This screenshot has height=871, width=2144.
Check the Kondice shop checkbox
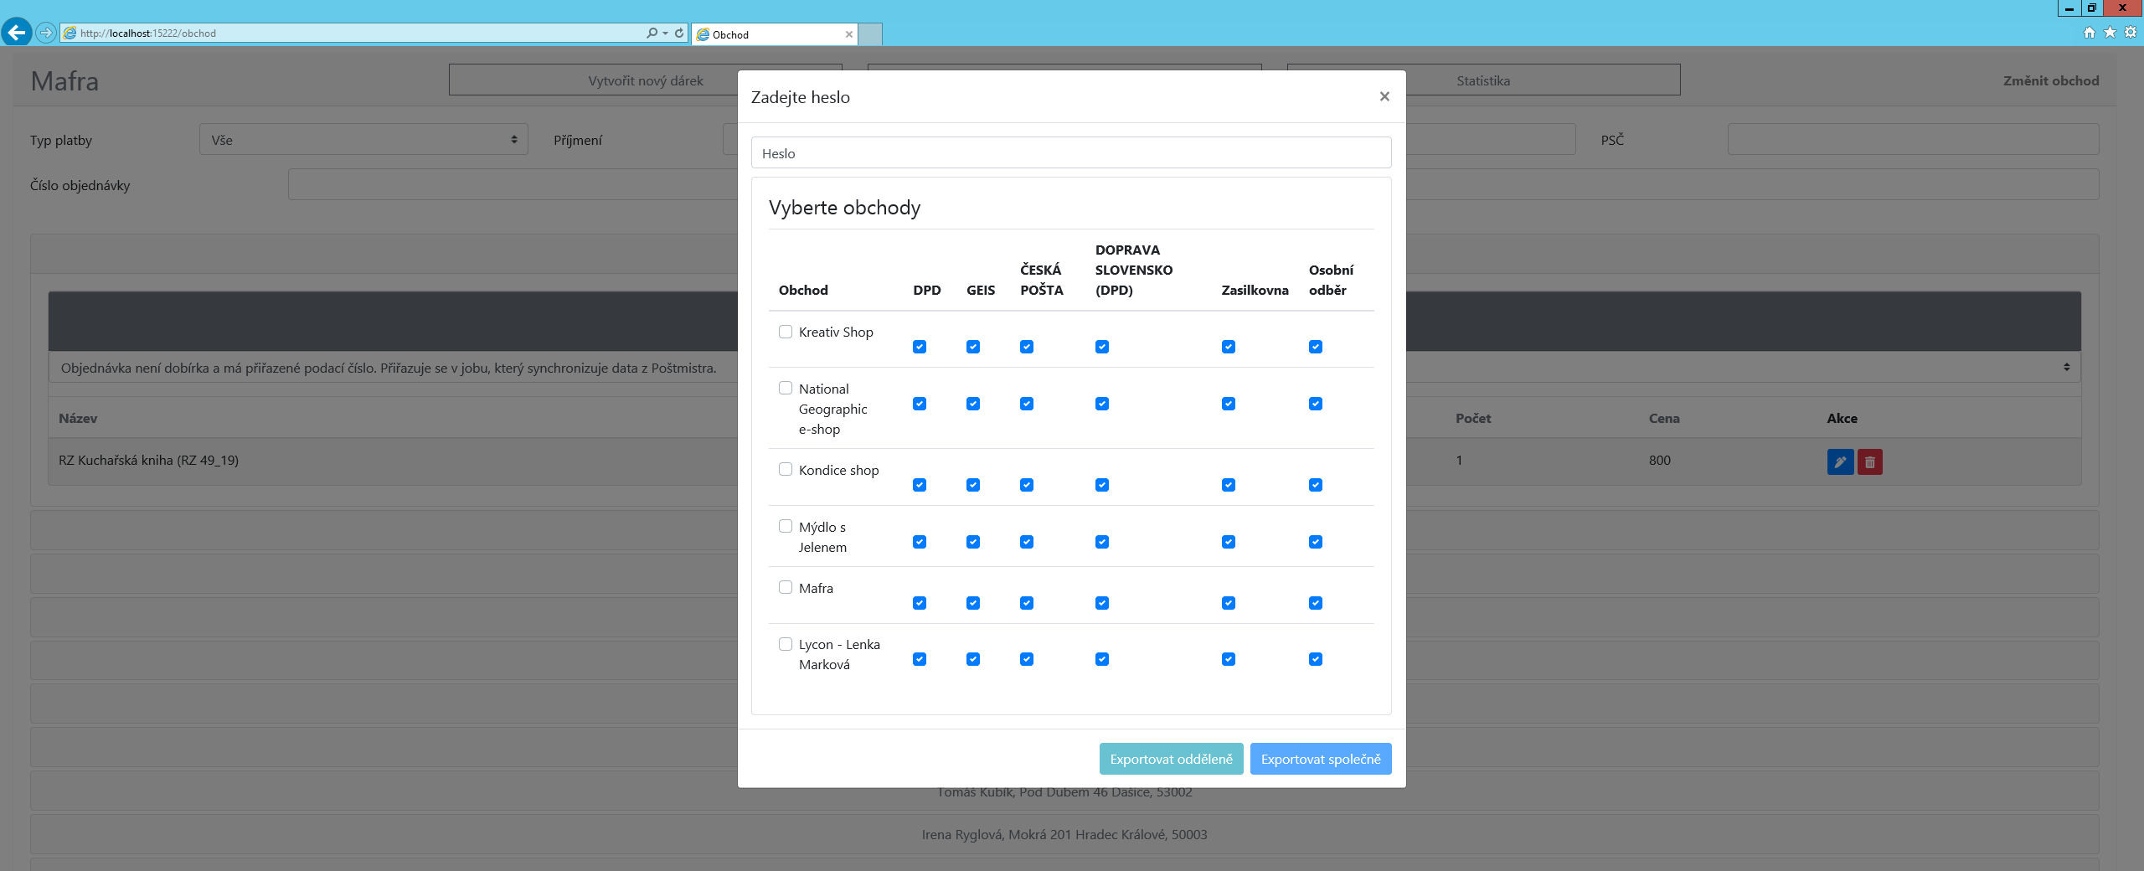(x=786, y=469)
